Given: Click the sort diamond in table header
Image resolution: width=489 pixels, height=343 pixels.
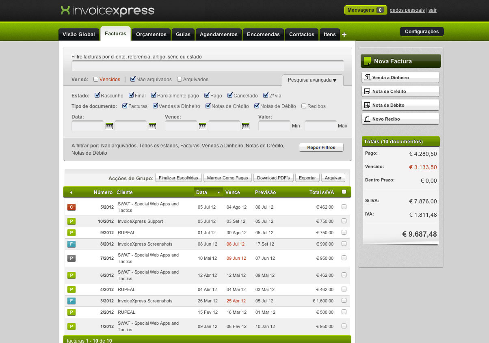Looking at the screenshot, I should (71, 192).
